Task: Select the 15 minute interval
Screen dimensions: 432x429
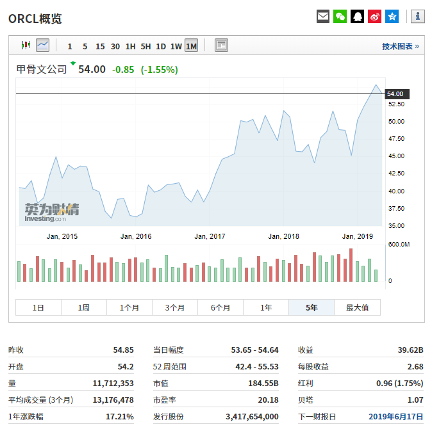Action: pyautogui.click(x=100, y=46)
